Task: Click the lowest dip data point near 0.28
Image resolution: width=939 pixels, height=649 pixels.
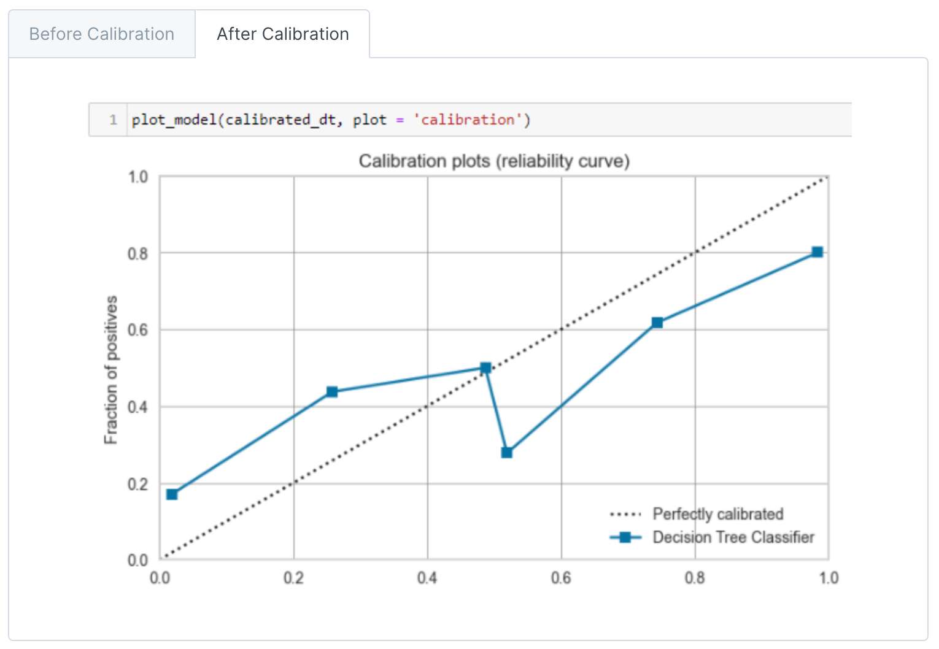Action: [x=507, y=453]
